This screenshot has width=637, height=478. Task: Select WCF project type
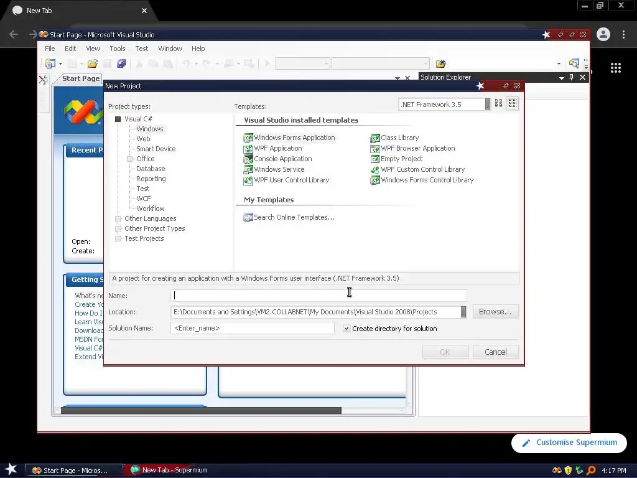[x=144, y=199]
